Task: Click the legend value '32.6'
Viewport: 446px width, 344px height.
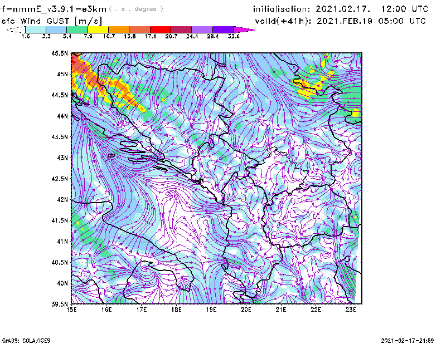Action: (x=234, y=36)
